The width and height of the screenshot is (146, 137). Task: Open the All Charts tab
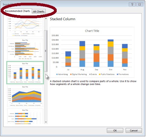[x=38, y=11]
